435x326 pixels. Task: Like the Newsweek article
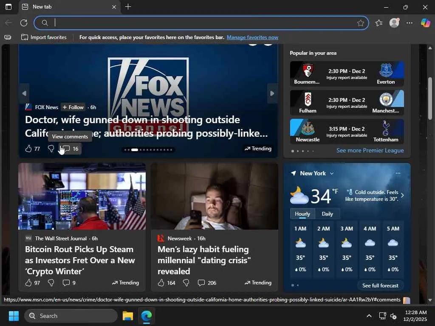167,283
